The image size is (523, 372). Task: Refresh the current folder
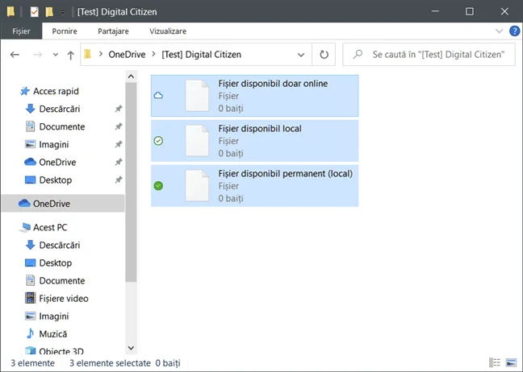[324, 54]
